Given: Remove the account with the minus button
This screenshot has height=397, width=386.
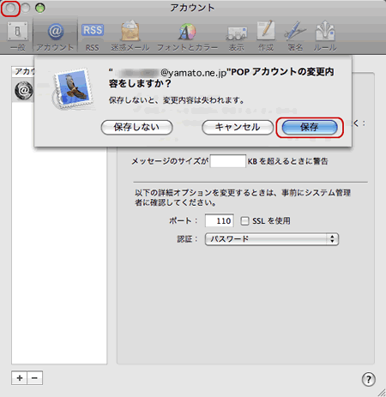Looking at the screenshot, I should point(35,378).
